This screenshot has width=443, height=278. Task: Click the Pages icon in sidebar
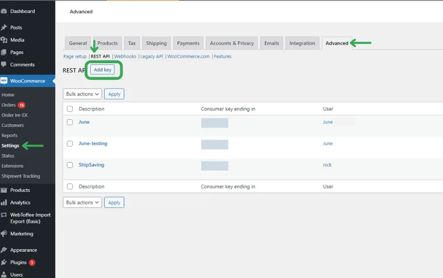click(x=4, y=52)
